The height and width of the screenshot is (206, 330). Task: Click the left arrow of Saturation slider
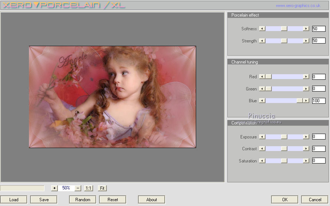[262, 161]
